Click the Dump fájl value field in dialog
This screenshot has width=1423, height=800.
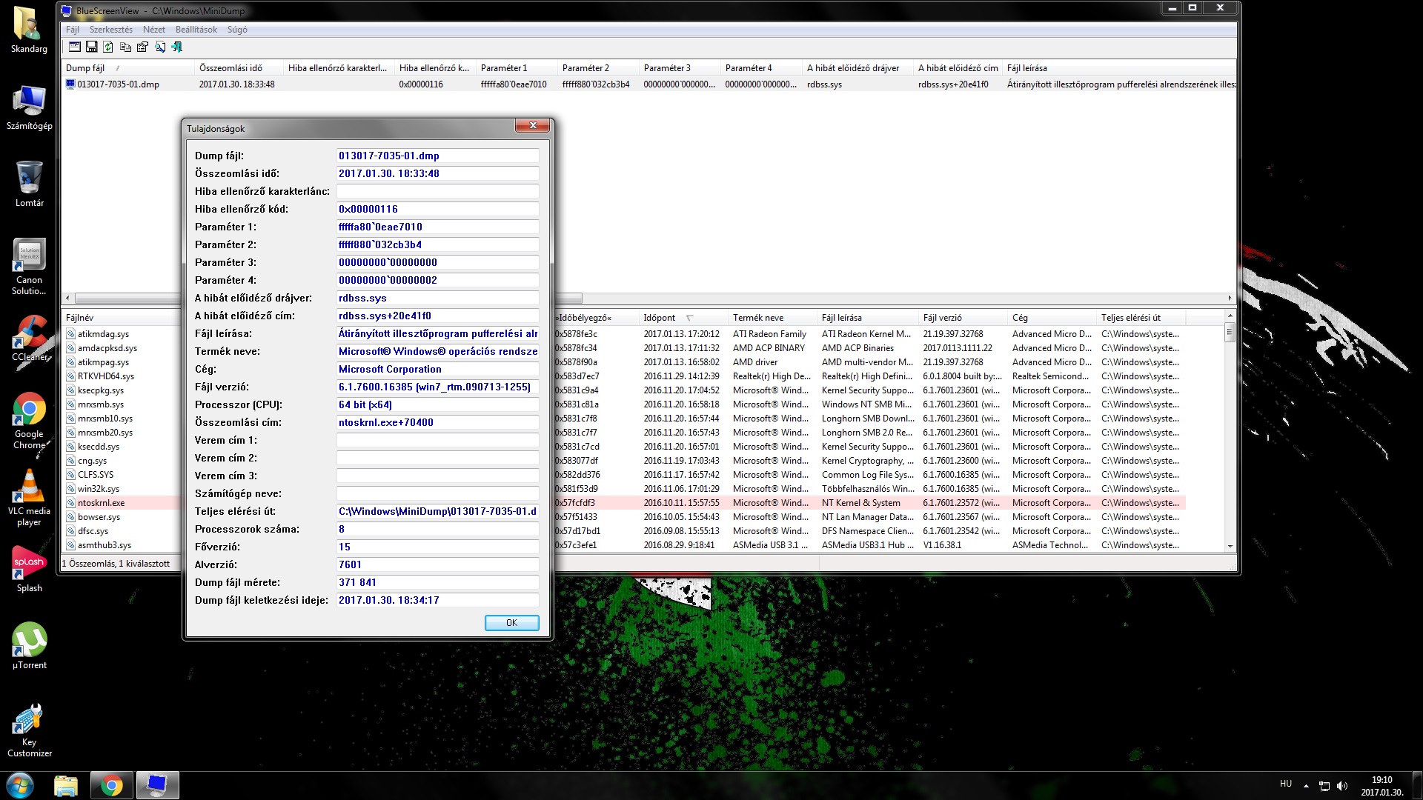click(x=437, y=156)
